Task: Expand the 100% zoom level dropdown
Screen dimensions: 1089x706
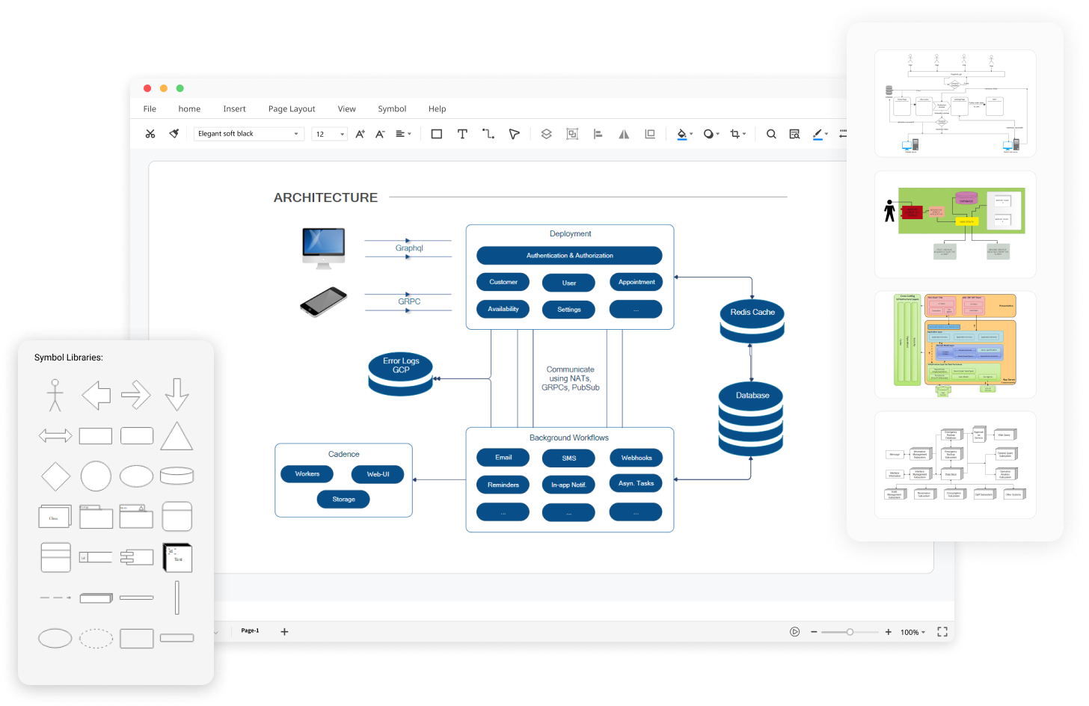Action: 912,632
